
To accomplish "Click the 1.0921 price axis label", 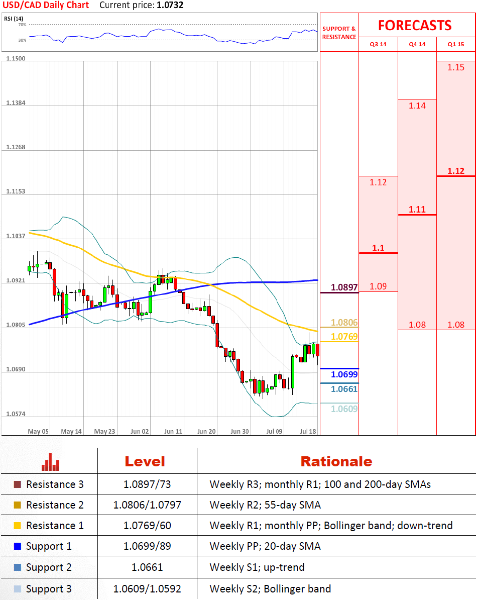I will point(16,280).
